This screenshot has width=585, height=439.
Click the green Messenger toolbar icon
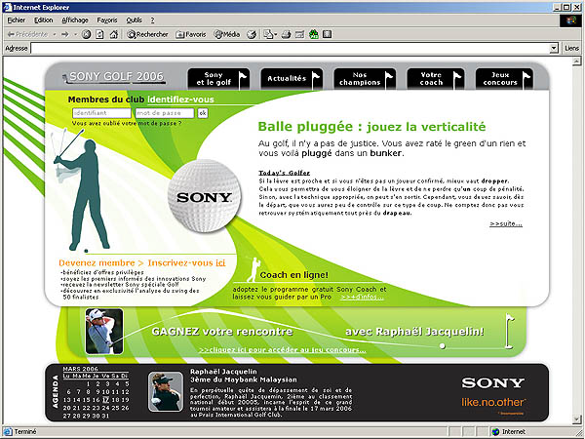pyautogui.click(x=314, y=34)
